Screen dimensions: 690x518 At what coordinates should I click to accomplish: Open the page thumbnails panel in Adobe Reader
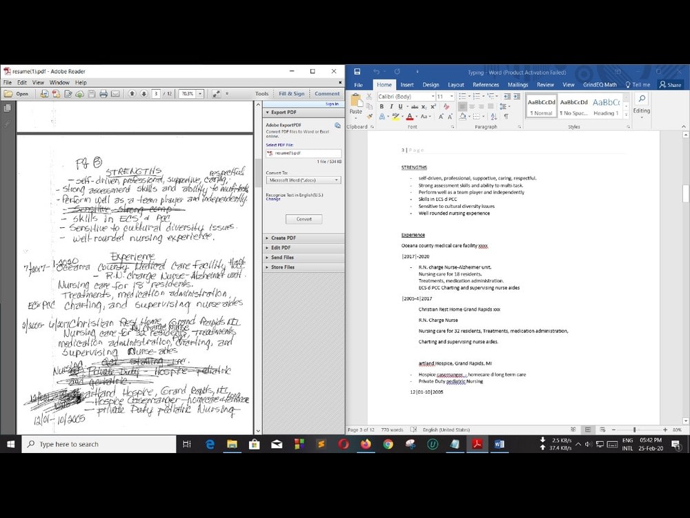click(8, 108)
